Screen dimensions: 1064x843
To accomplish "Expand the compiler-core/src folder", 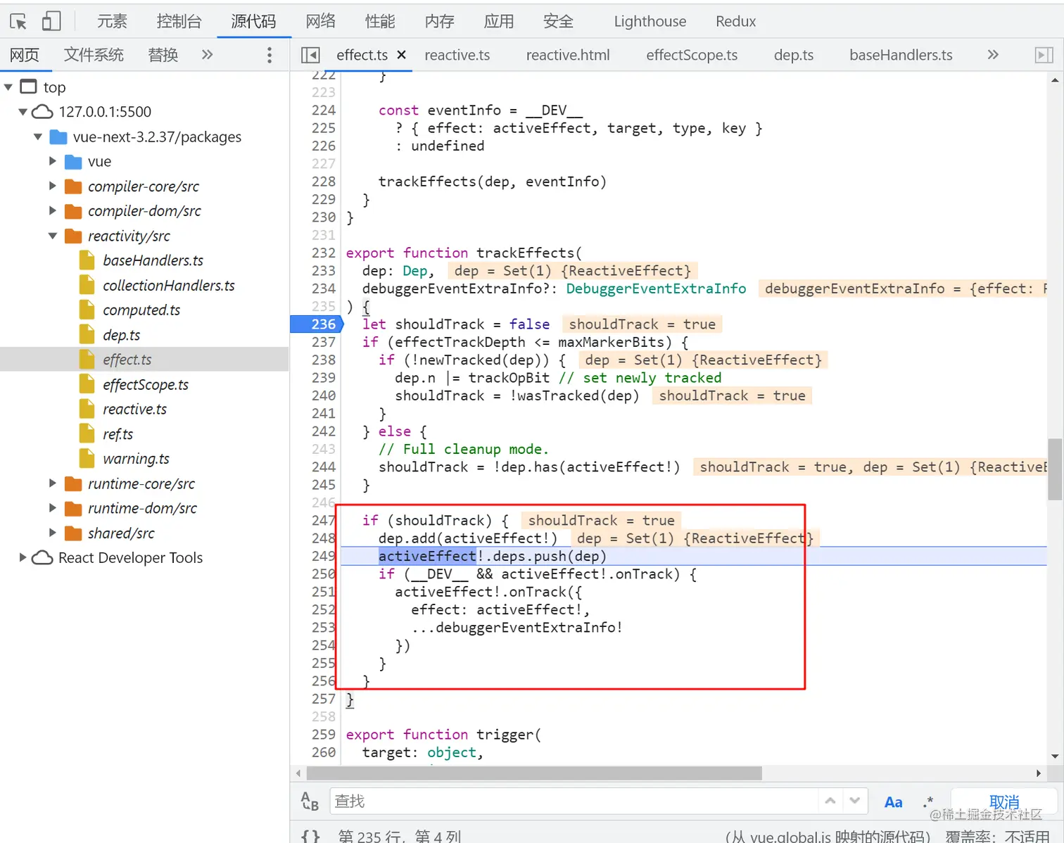I will pyautogui.click(x=53, y=186).
